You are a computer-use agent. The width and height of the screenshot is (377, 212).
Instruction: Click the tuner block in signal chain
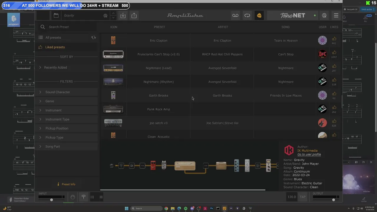click(x=121, y=166)
